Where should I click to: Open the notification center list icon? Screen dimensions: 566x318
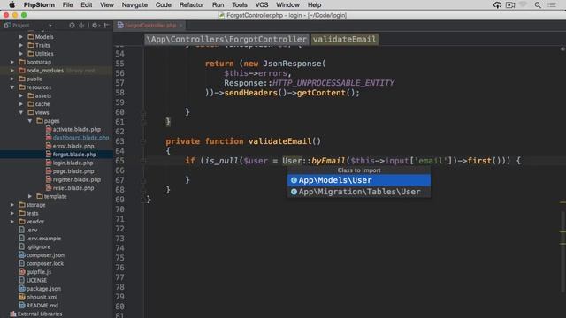click(552, 4)
